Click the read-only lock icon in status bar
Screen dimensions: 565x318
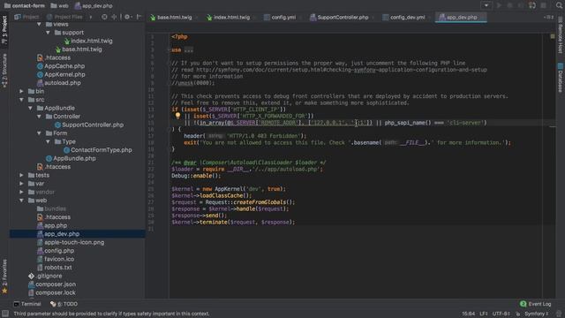(x=518, y=314)
